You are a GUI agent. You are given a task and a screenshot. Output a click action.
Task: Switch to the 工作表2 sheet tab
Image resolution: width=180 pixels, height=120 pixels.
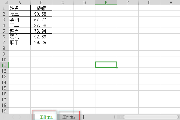point(69,117)
